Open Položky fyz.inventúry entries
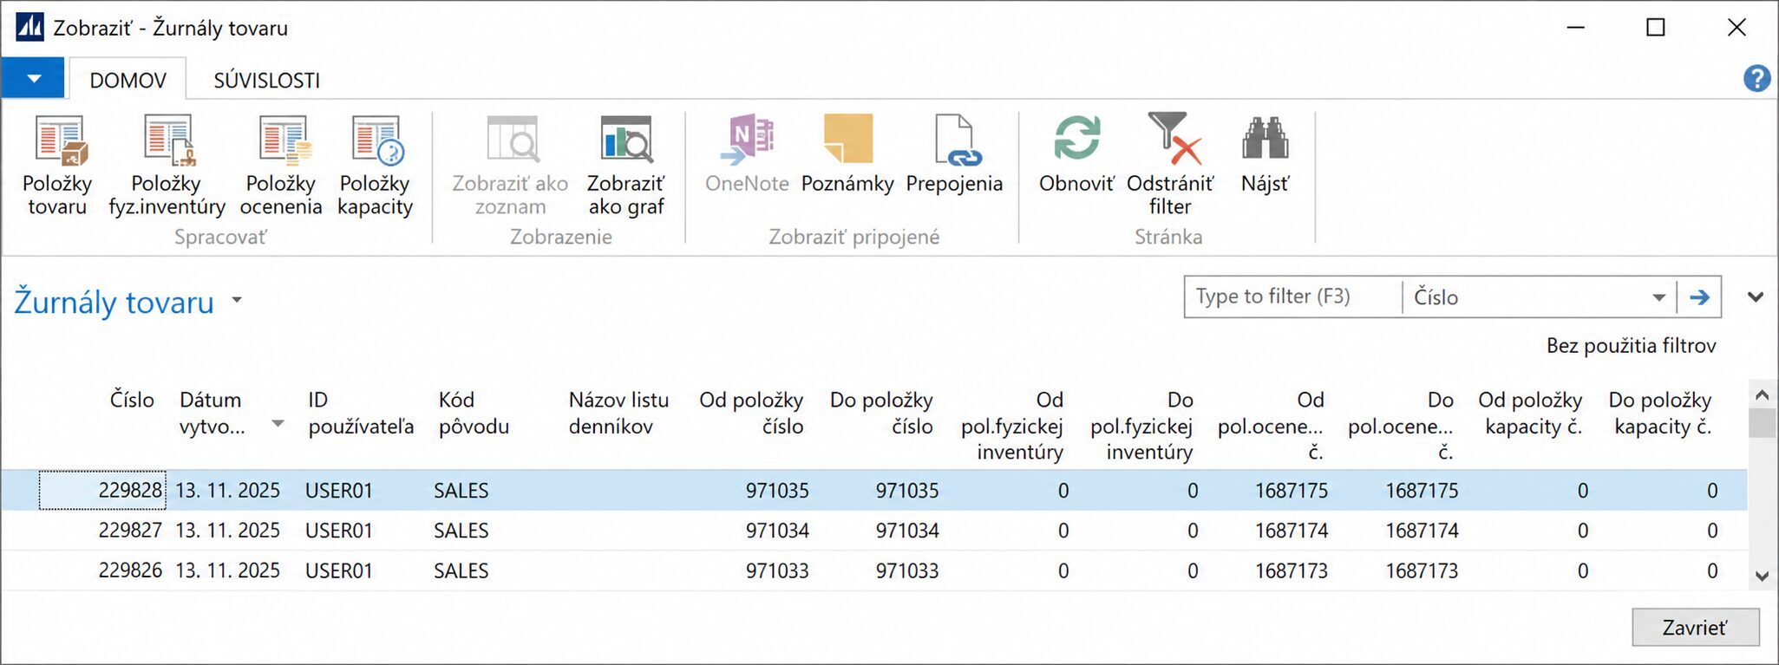The image size is (1779, 665). (167, 166)
